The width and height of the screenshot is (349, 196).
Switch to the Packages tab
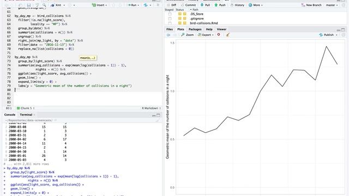(195, 29)
